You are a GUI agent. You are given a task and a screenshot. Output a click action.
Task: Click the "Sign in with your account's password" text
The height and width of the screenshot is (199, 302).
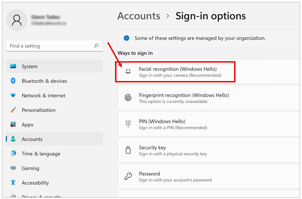tap(175, 180)
